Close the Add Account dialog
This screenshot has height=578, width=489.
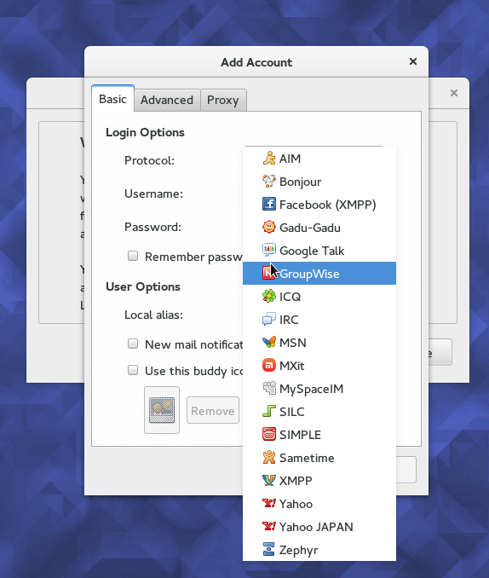point(413,61)
